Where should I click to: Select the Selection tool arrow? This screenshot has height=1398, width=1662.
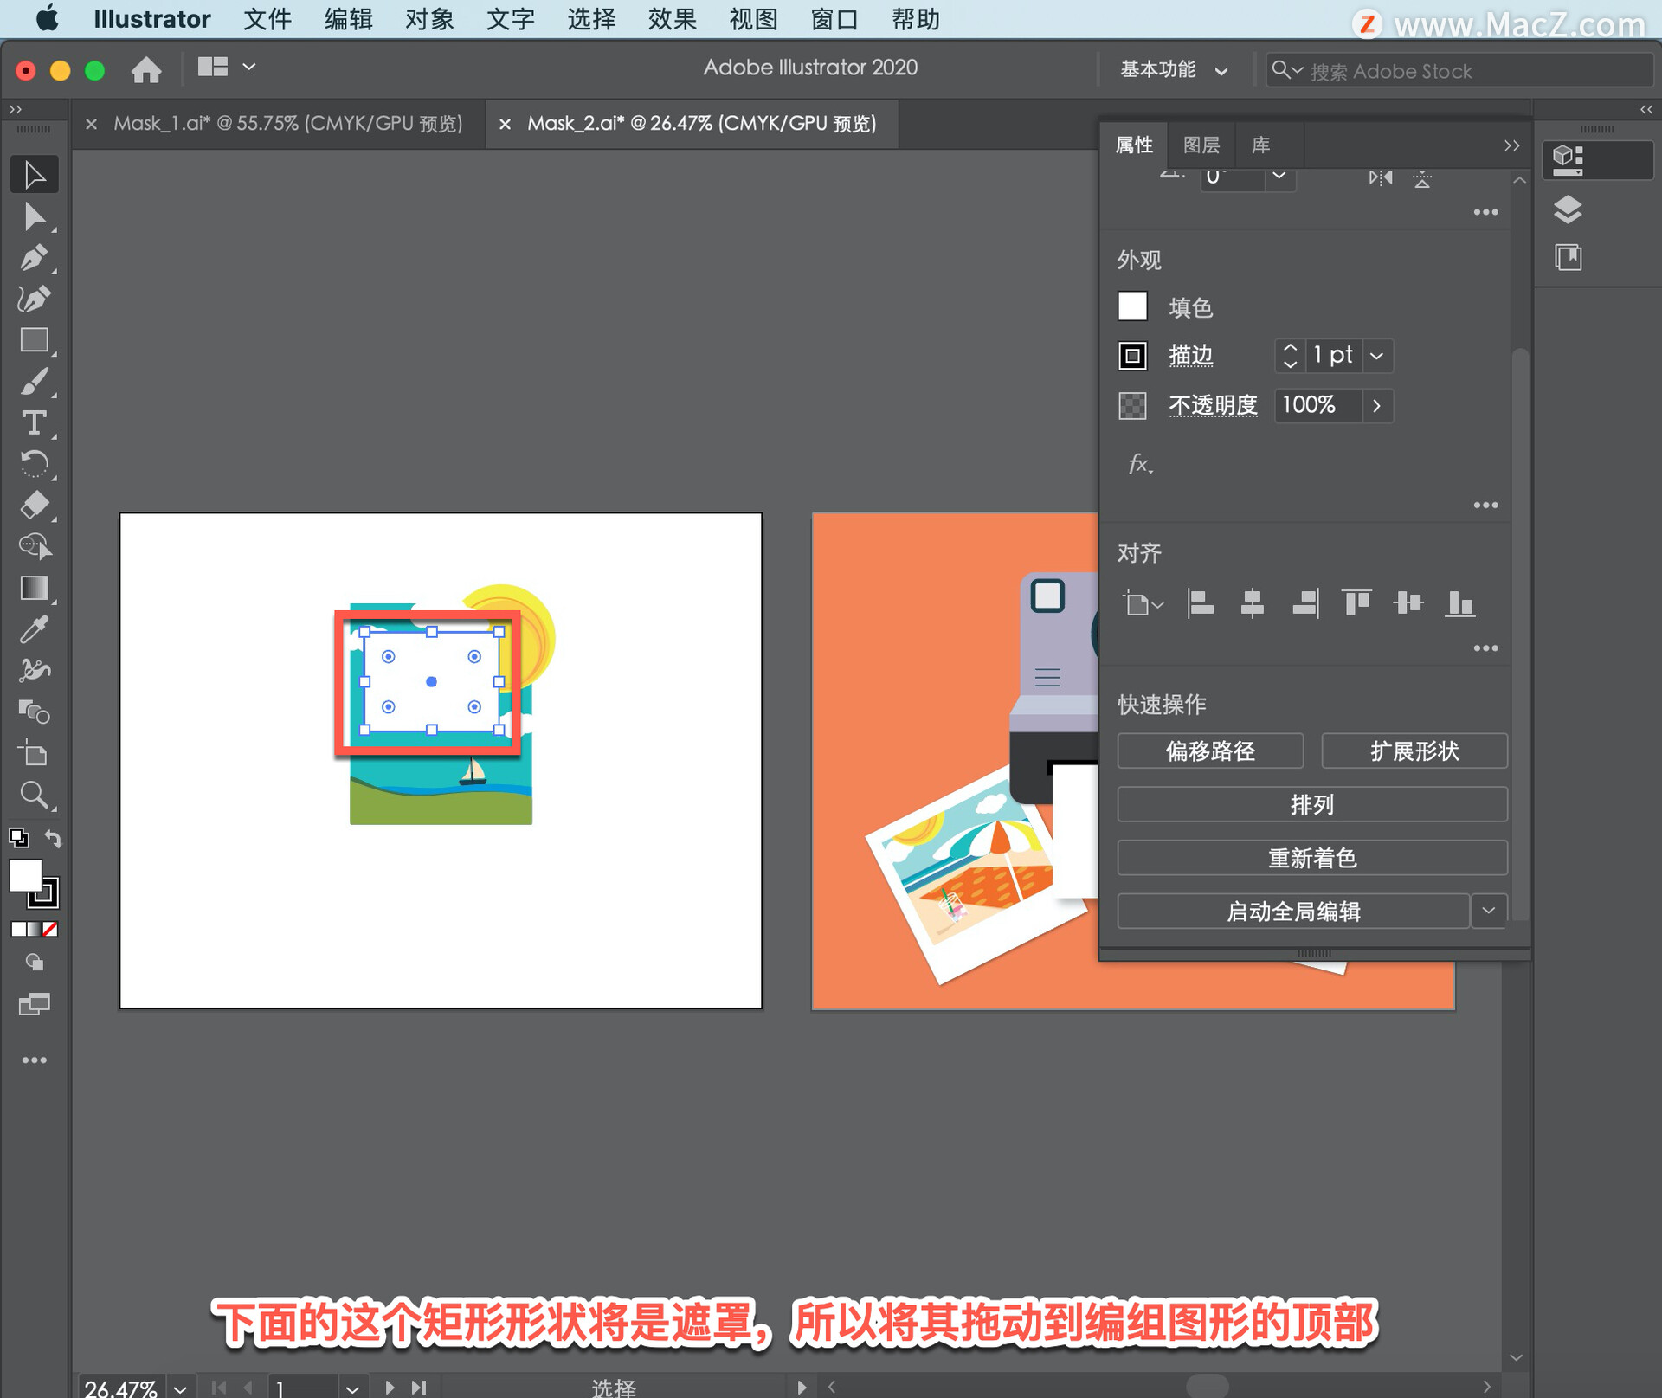click(x=35, y=174)
